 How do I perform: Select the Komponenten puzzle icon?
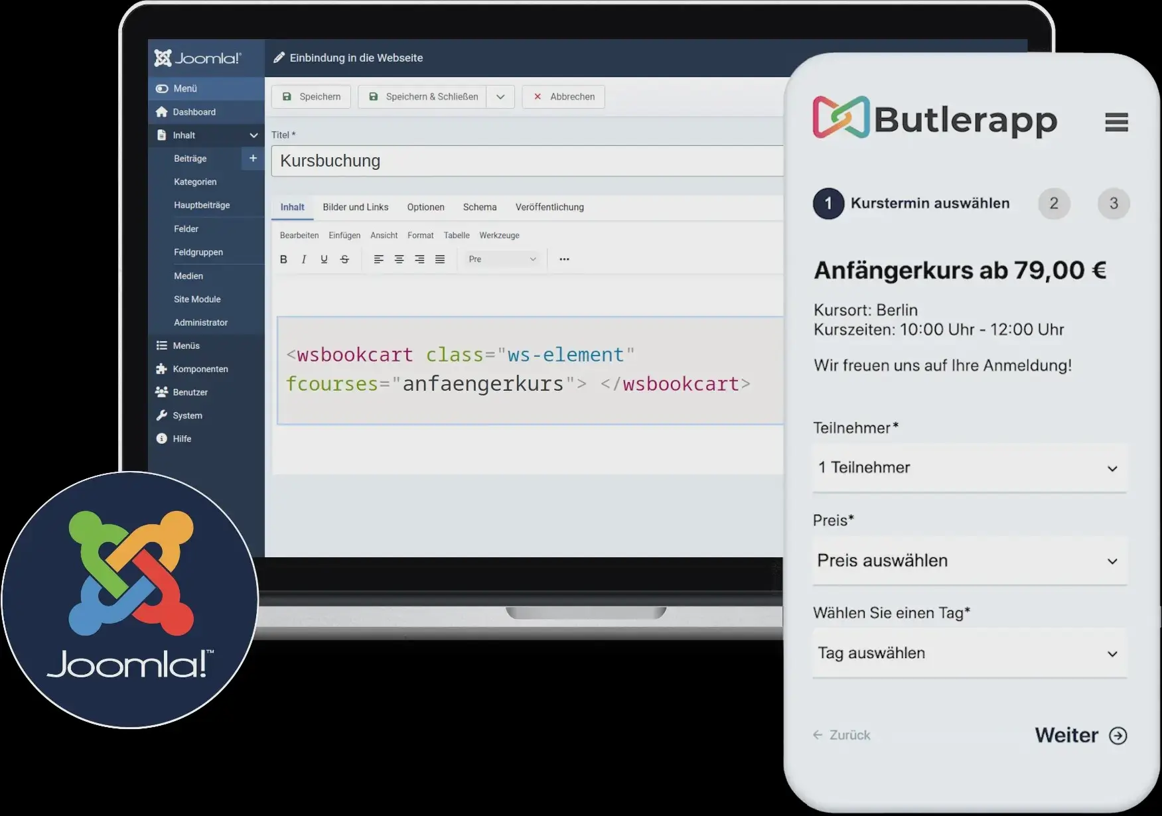161,369
